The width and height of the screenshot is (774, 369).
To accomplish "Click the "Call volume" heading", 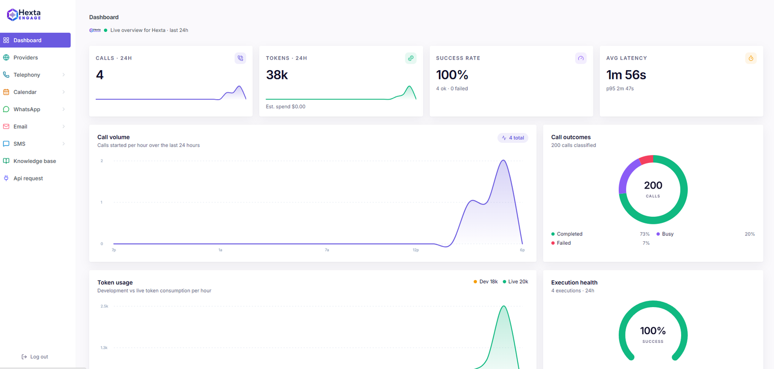I will coord(113,137).
